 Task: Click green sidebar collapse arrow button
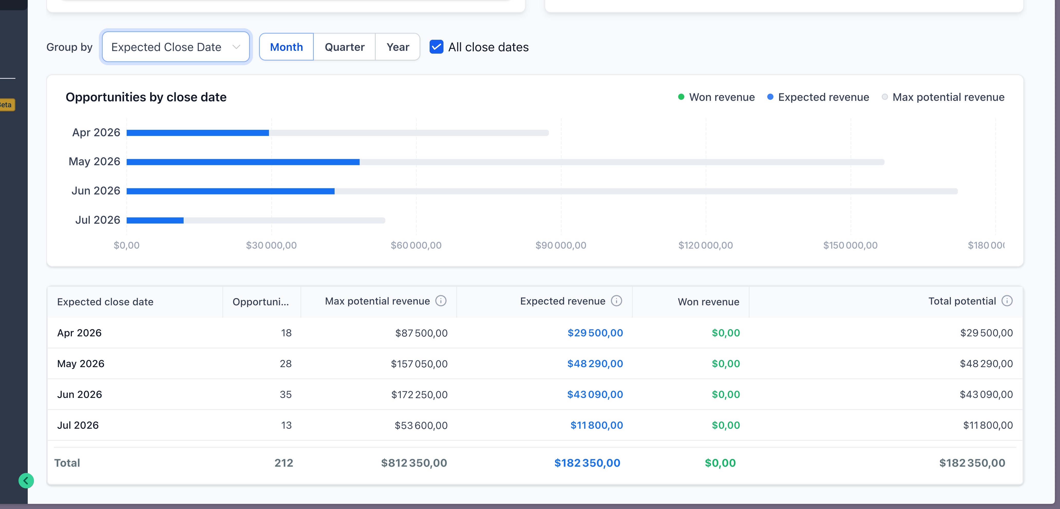(x=26, y=480)
